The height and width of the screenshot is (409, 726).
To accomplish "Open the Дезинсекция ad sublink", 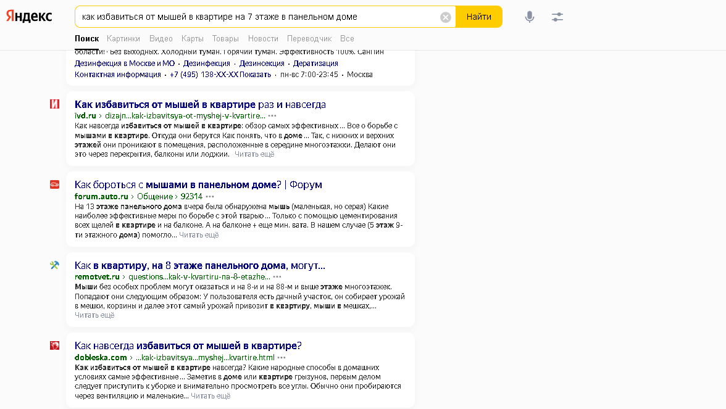I will pyautogui.click(x=262, y=64).
